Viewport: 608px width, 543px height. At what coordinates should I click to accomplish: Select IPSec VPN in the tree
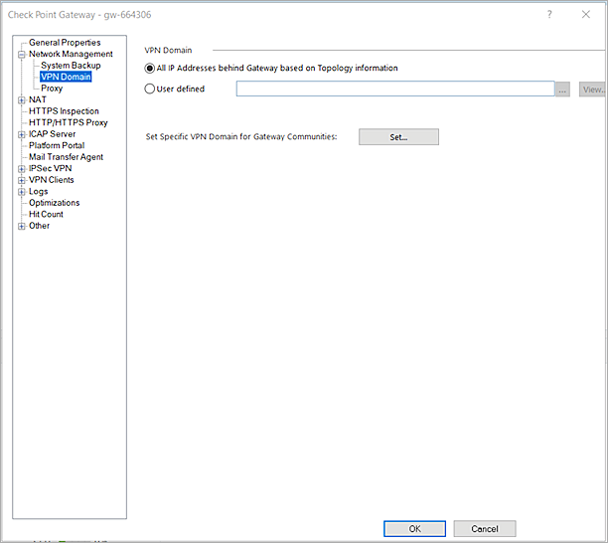pyautogui.click(x=50, y=168)
